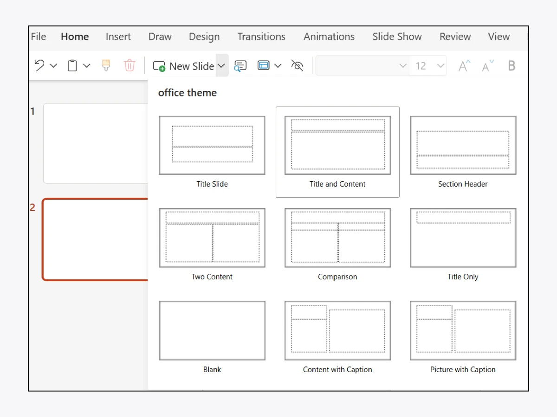Pick the Two Content layout thumbnail
The width and height of the screenshot is (557, 417).
212,238
